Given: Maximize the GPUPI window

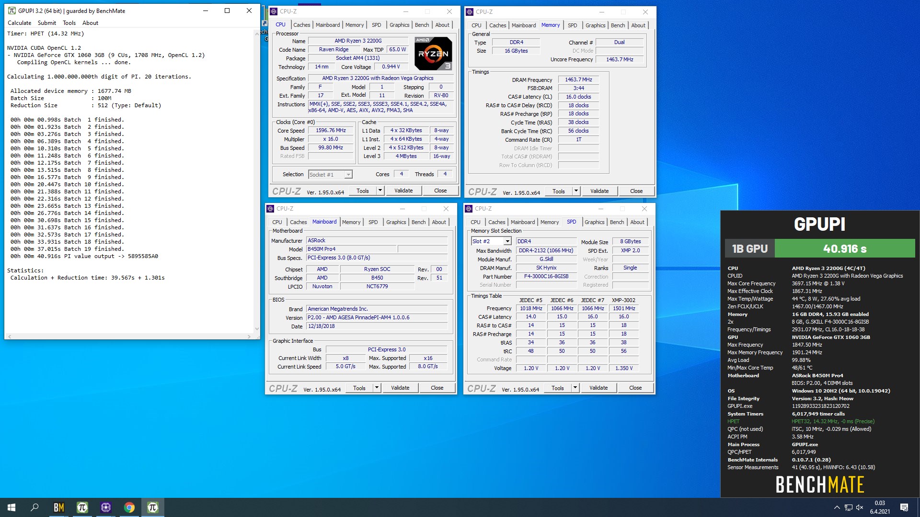Looking at the screenshot, I should [227, 11].
